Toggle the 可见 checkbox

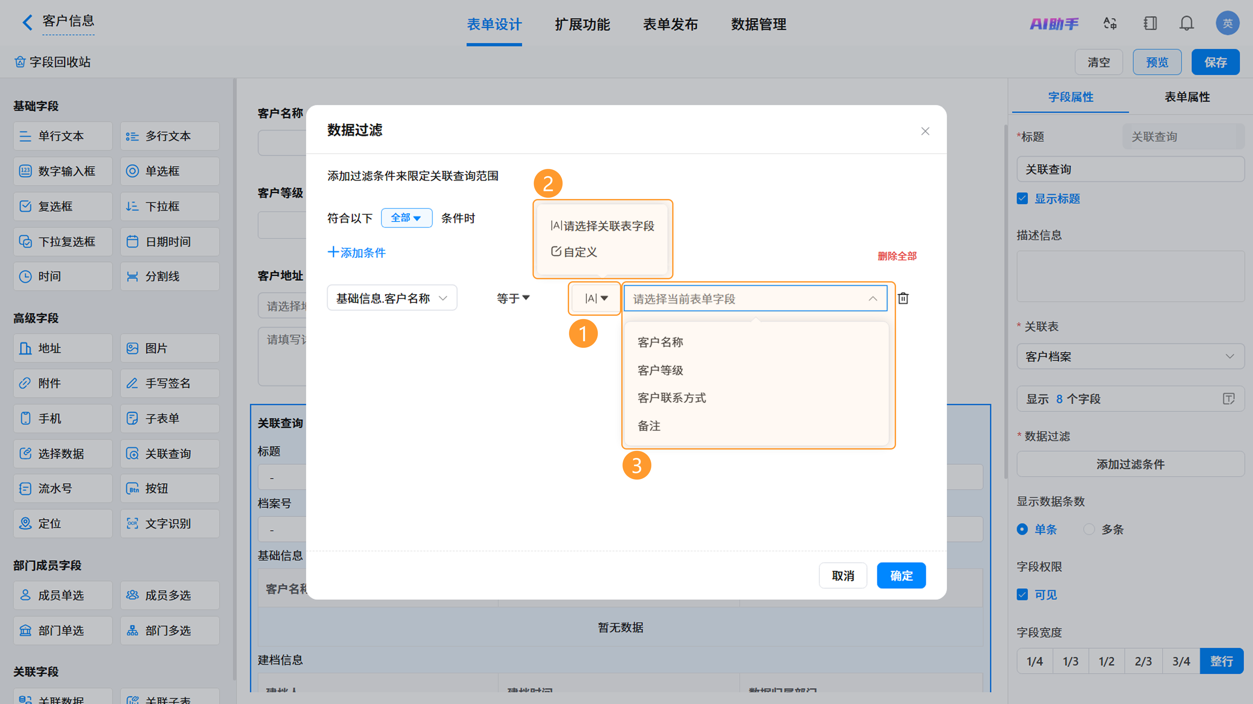(x=1022, y=595)
